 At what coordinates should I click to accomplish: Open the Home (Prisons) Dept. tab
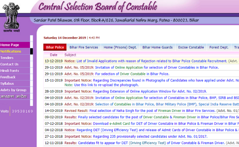[120, 47]
